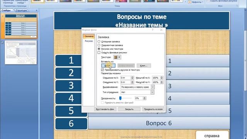Uncheck Преобразовать рисунок в текстуру
The width and height of the screenshot is (247, 139).
click(x=102, y=70)
